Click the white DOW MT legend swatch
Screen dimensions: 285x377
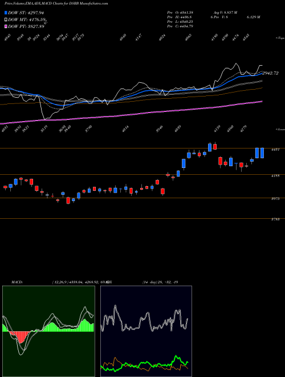6,20
